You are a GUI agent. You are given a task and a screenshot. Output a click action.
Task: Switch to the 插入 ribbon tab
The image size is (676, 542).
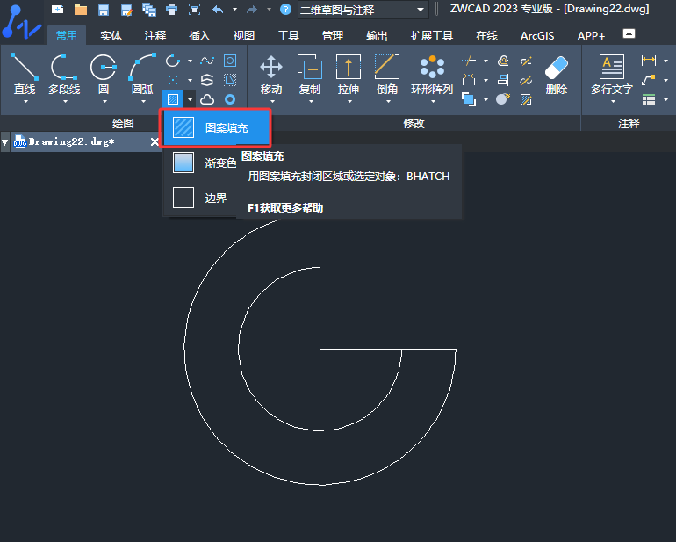pos(199,35)
